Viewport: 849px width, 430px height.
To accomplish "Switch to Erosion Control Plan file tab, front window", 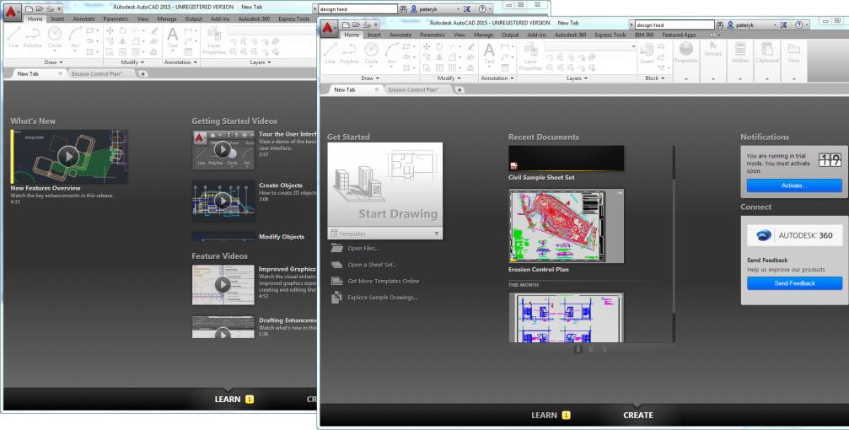I will tap(413, 89).
